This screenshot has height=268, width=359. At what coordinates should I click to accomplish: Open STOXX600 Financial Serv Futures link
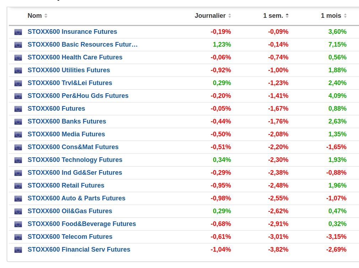pos(79,249)
